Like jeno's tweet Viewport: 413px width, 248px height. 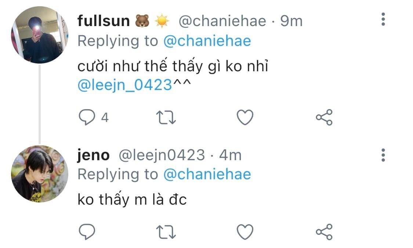(x=244, y=231)
